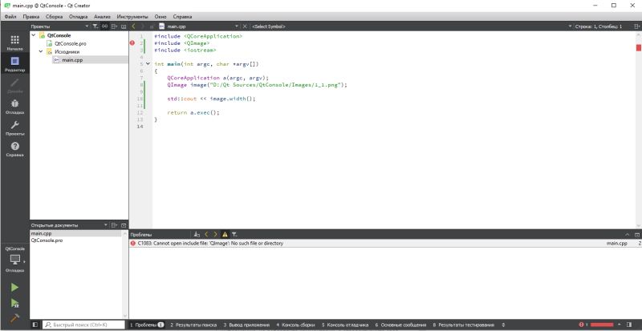Clear the Проблемы list with broom icon
Viewport: 642px width, 331px height.
(x=197, y=235)
